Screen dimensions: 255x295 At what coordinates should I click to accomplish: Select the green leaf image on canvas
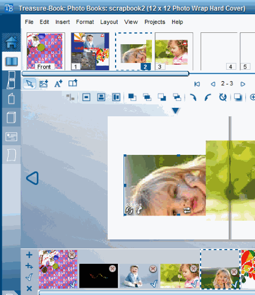(x=231, y=180)
